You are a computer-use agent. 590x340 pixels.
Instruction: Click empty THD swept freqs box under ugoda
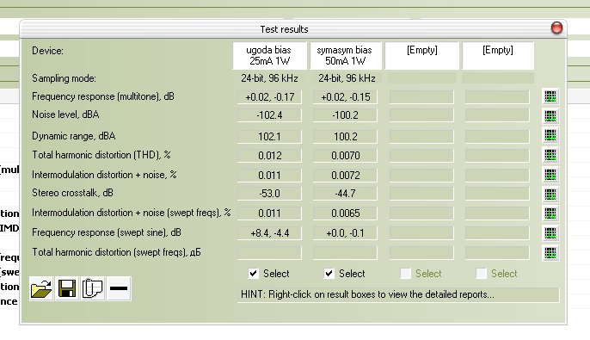(269, 253)
